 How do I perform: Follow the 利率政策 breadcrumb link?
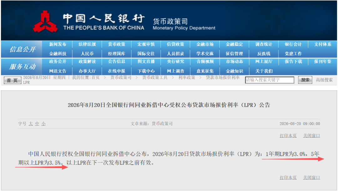pyautogui.click(x=187, y=78)
